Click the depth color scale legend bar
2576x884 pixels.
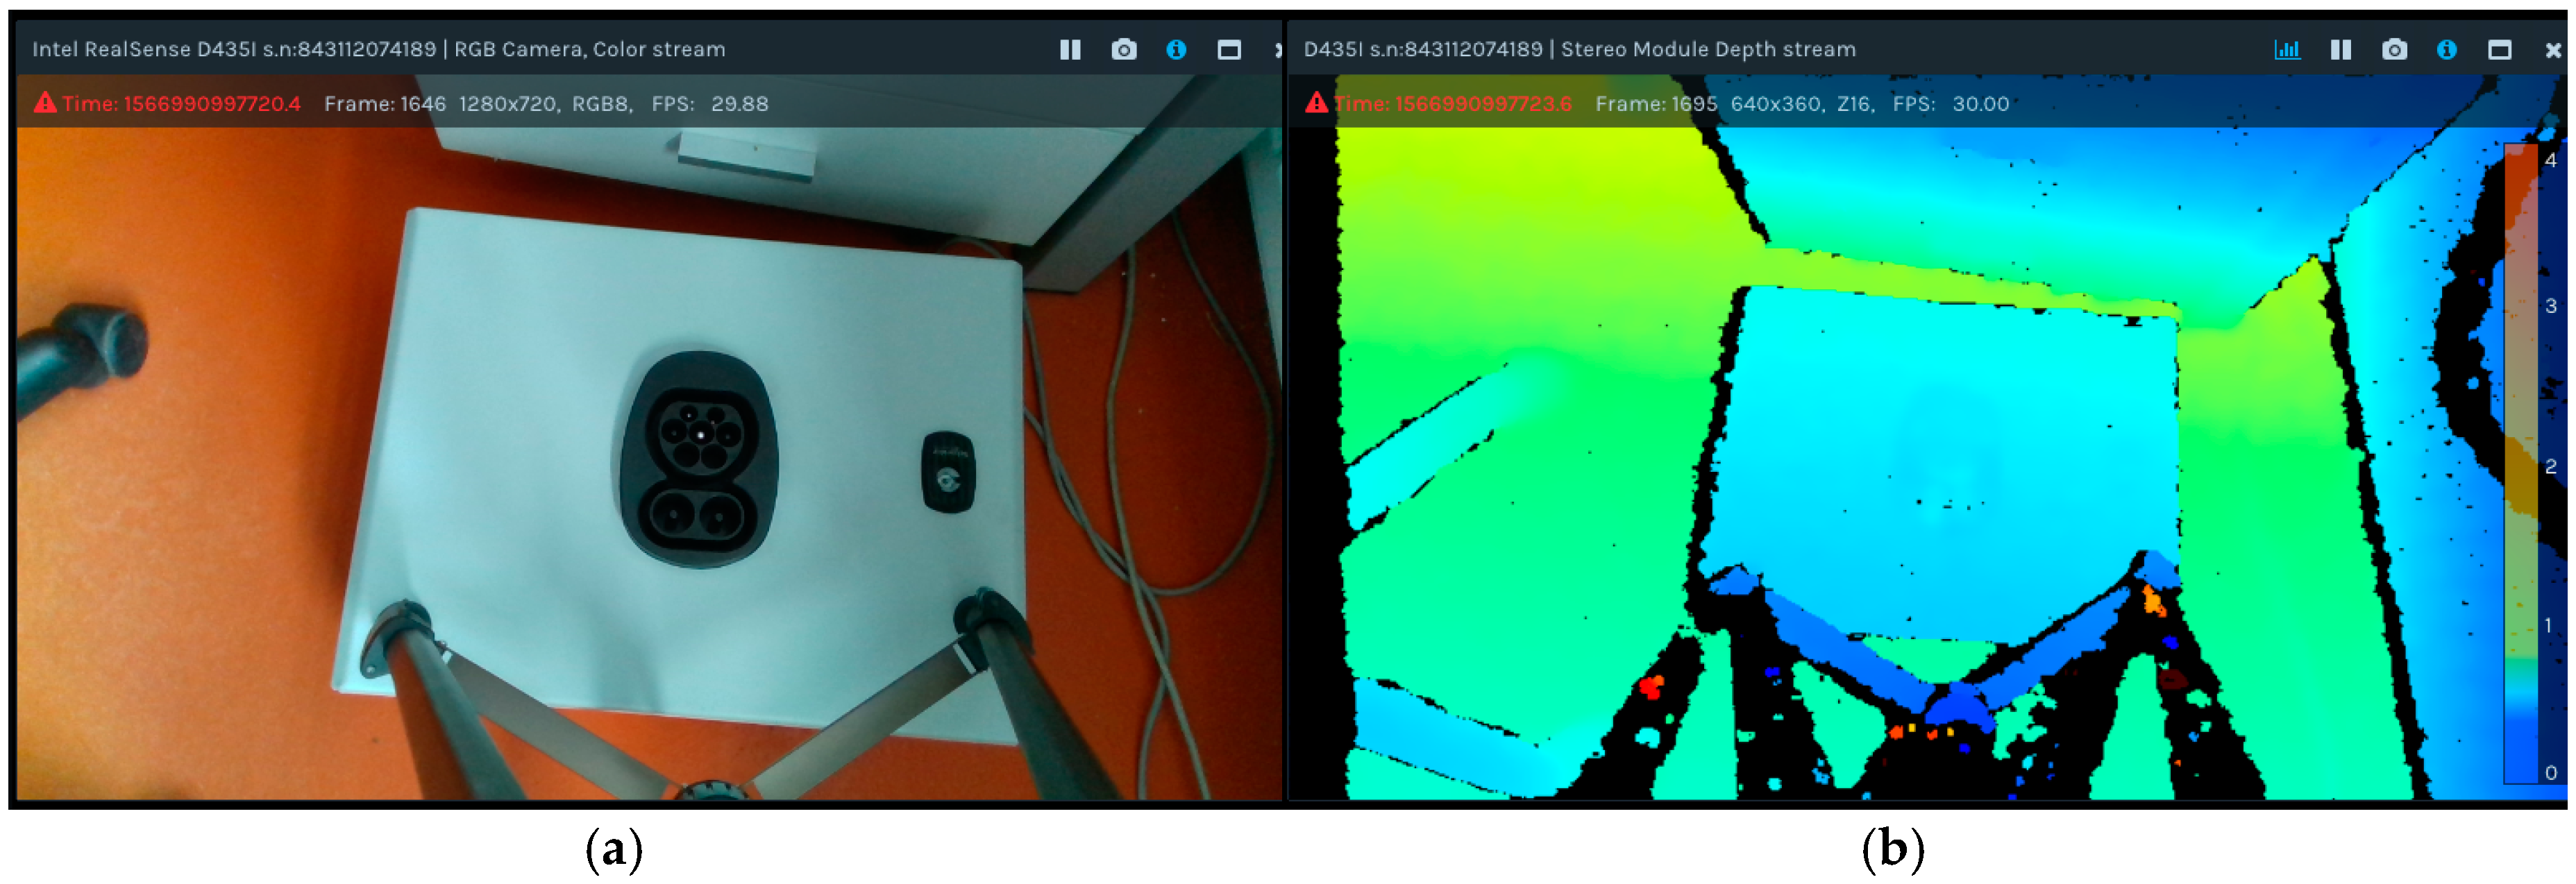pos(2520,460)
